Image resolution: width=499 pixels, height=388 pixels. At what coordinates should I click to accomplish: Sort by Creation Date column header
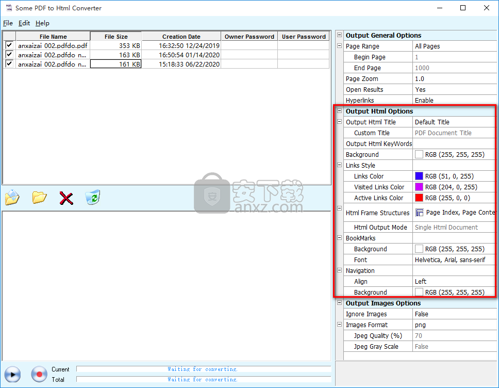tap(181, 36)
